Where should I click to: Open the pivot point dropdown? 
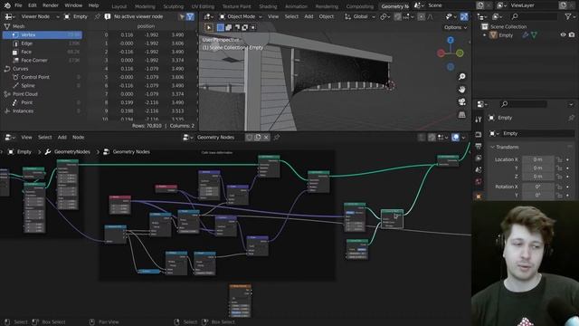tap(385, 16)
